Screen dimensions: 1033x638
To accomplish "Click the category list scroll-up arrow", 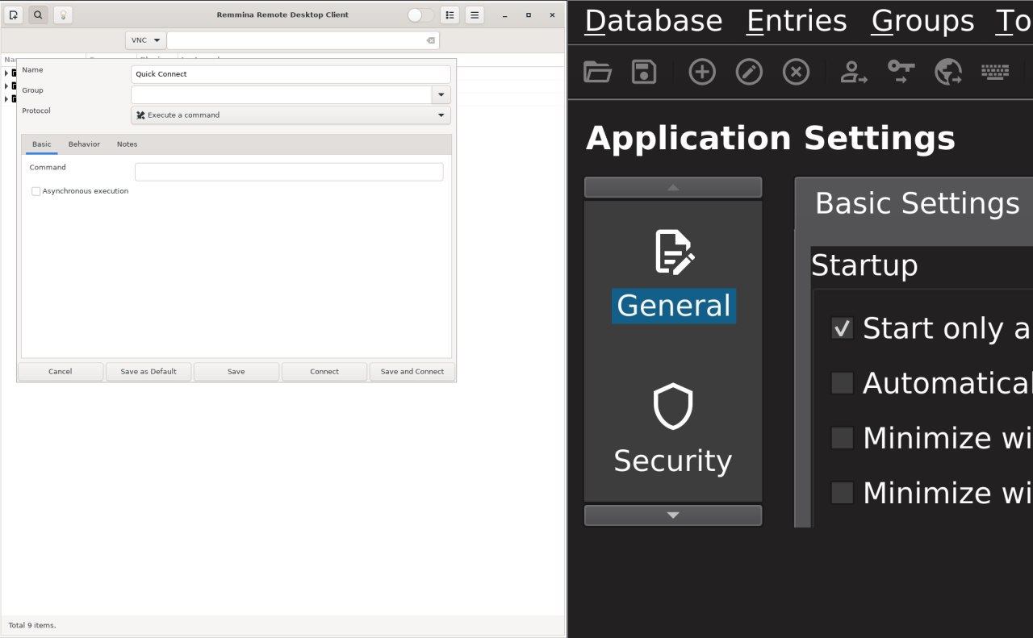I will pyautogui.click(x=673, y=187).
